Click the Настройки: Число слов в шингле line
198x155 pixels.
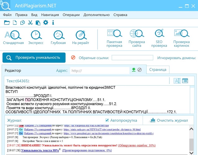43,141
